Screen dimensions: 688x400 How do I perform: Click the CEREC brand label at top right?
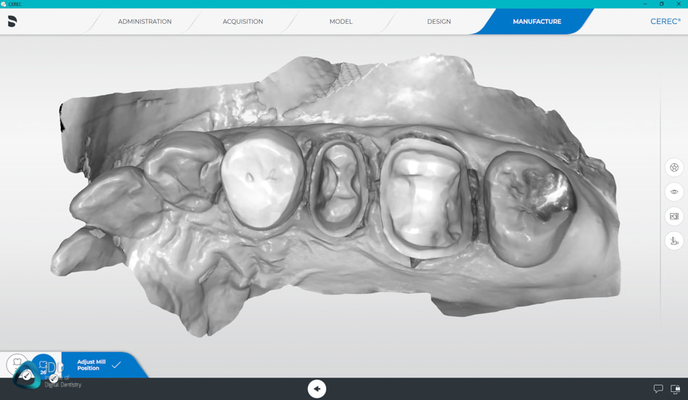click(x=665, y=22)
